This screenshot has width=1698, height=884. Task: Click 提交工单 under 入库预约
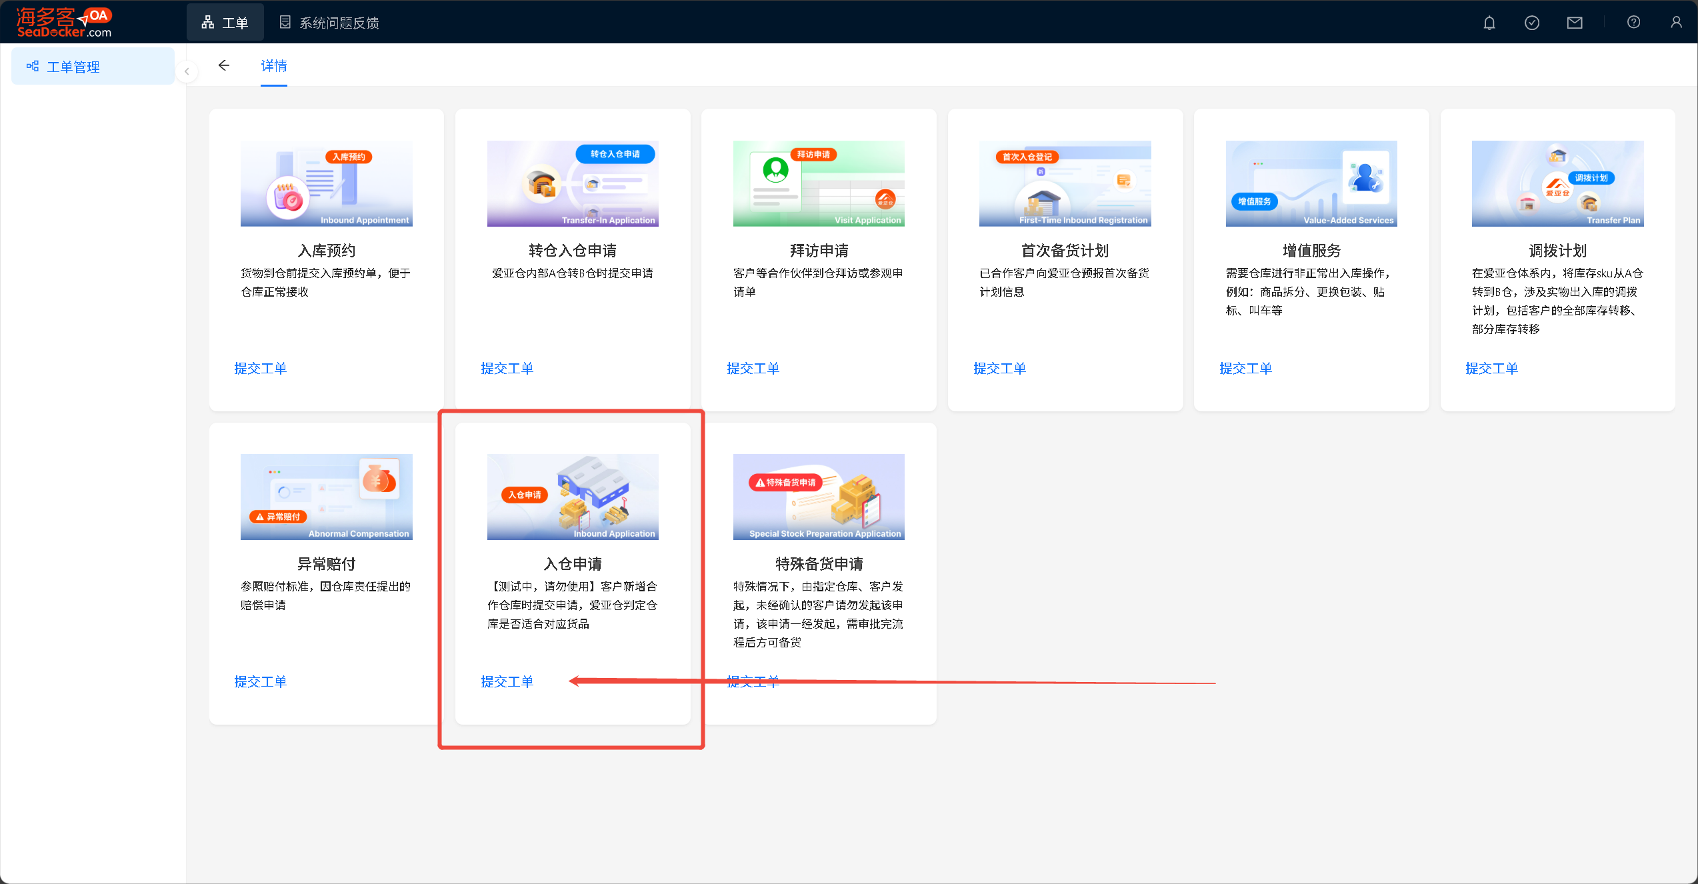(260, 369)
